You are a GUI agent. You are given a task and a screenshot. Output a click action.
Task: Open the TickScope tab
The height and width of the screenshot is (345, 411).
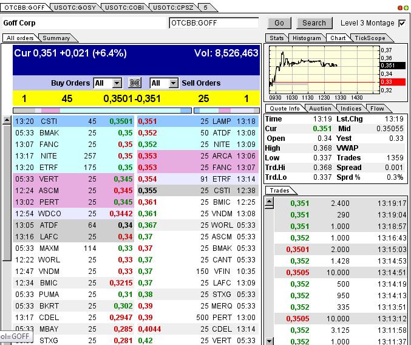point(370,38)
